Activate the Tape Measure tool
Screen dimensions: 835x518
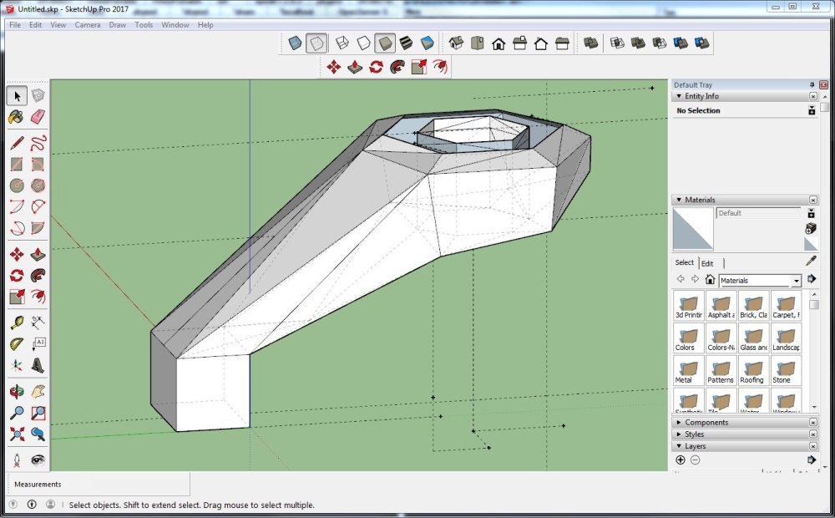pos(17,322)
